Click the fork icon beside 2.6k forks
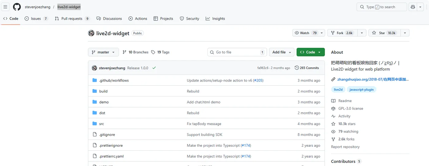Viewport: 429px width, 166px height. (333, 139)
